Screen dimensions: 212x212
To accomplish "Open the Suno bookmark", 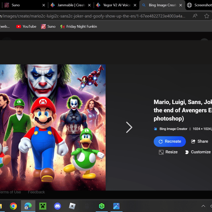I will click(48, 26).
